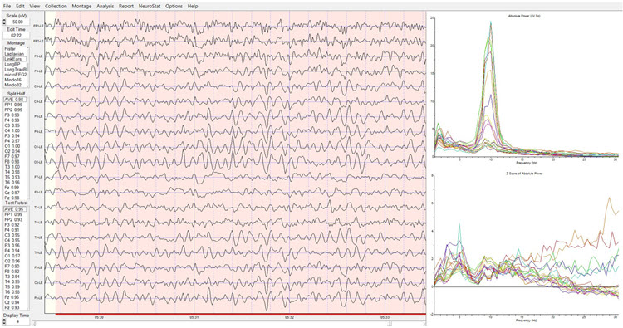Click the Cz-LE channel label
The image size is (623, 328).
click(x=38, y=282)
